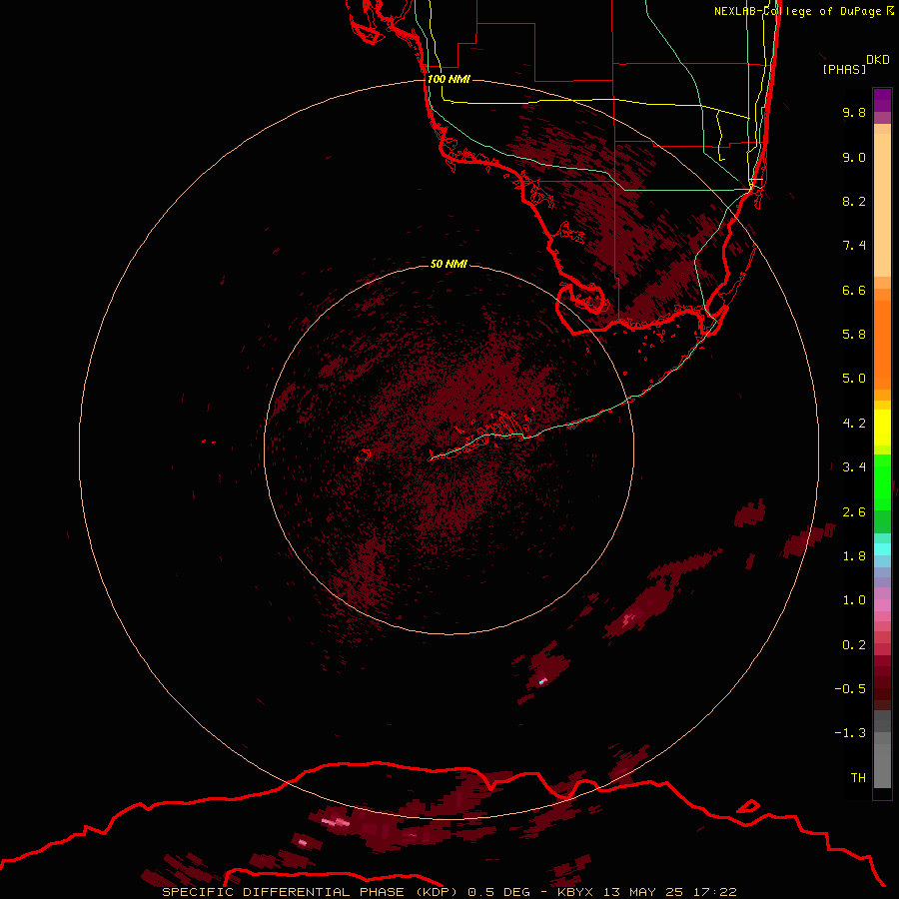The height and width of the screenshot is (899, 899).
Task: Click the cyan band of the color bar
Action: (882, 549)
